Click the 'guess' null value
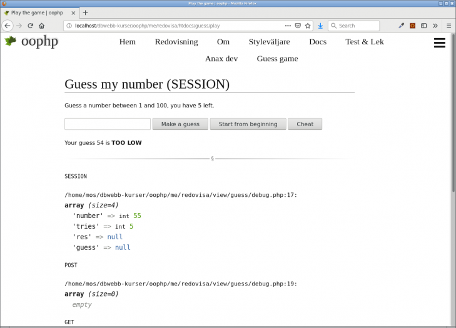456x328 pixels. click(123, 247)
